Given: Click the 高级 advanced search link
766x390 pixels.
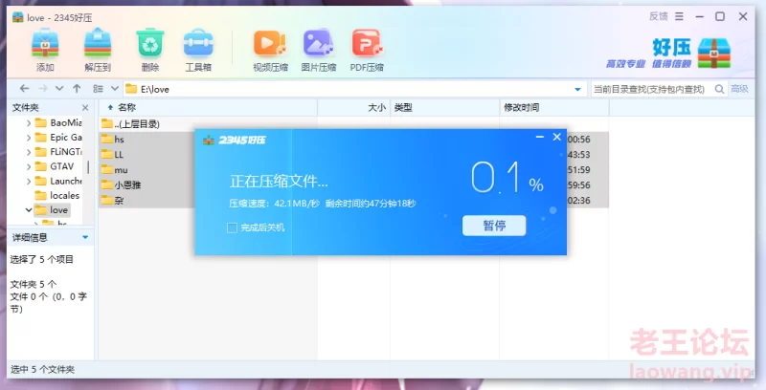Looking at the screenshot, I should click(739, 89).
